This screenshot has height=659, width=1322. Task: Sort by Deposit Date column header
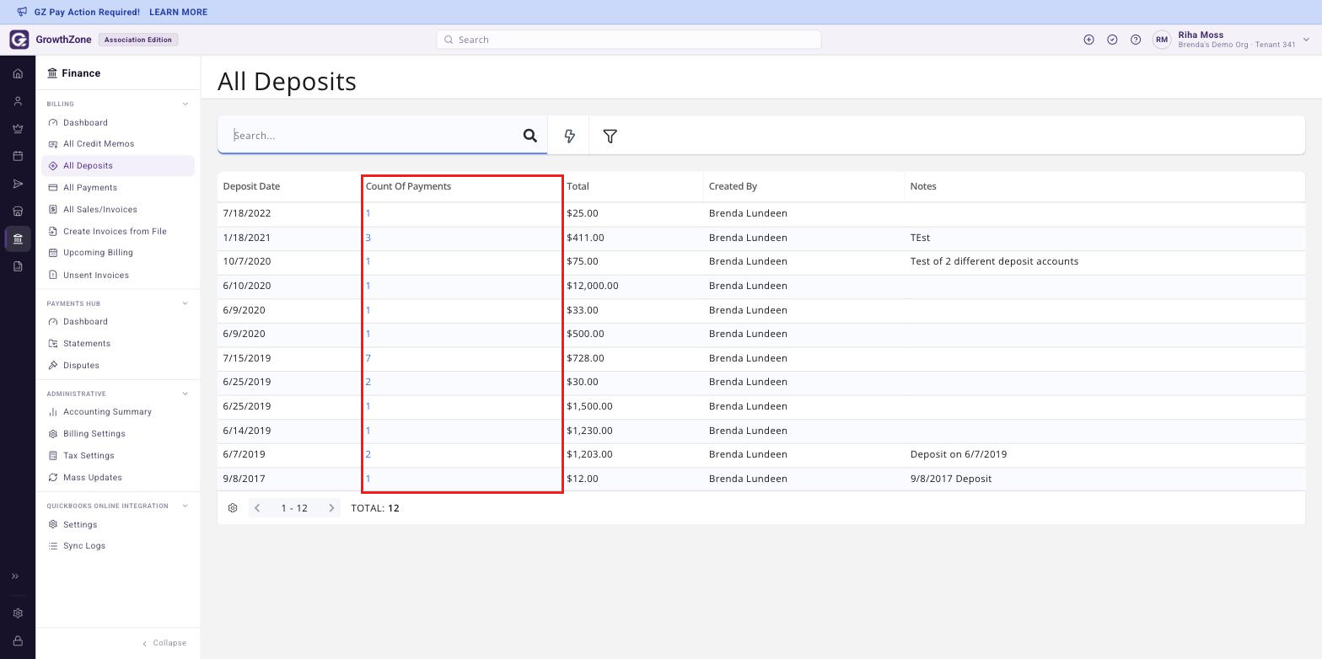251,186
